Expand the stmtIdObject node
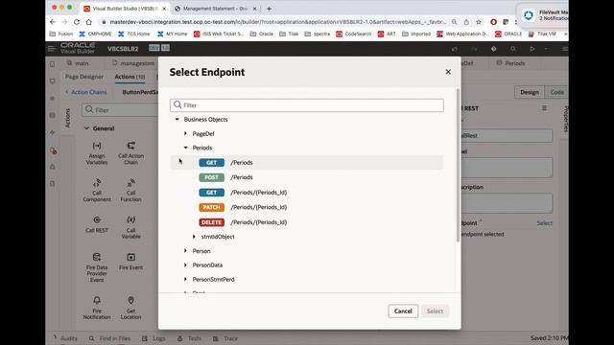The width and height of the screenshot is (614, 345). pyautogui.click(x=194, y=237)
